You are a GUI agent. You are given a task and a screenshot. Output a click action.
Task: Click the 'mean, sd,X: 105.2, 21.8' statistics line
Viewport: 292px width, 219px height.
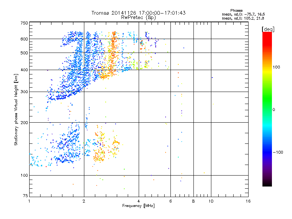coord(243,18)
